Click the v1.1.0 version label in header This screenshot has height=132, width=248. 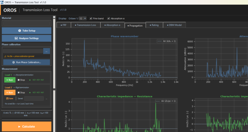click(x=63, y=10)
